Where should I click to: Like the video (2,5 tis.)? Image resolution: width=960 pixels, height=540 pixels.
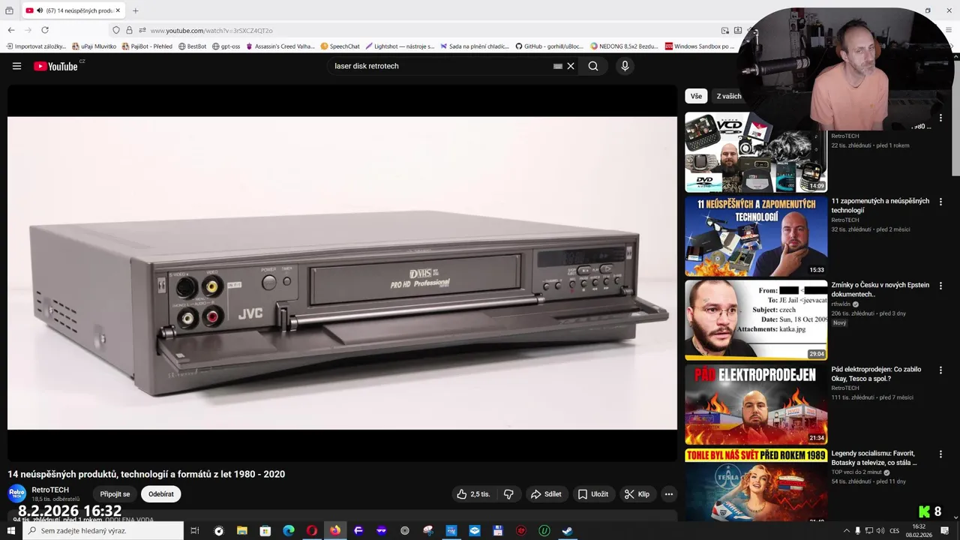(x=473, y=494)
